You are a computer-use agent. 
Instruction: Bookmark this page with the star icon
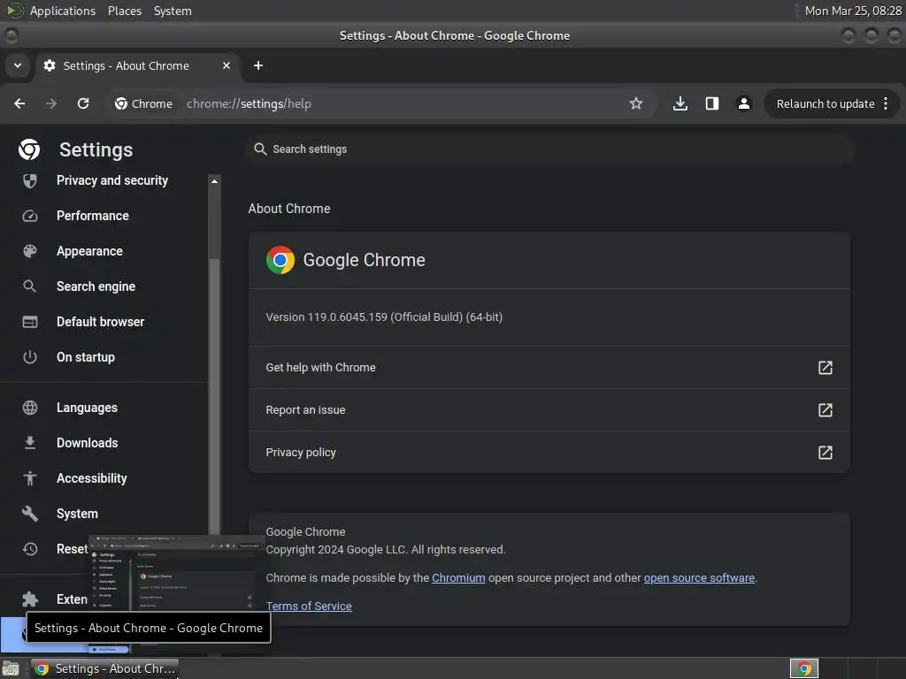pyautogui.click(x=636, y=103)
